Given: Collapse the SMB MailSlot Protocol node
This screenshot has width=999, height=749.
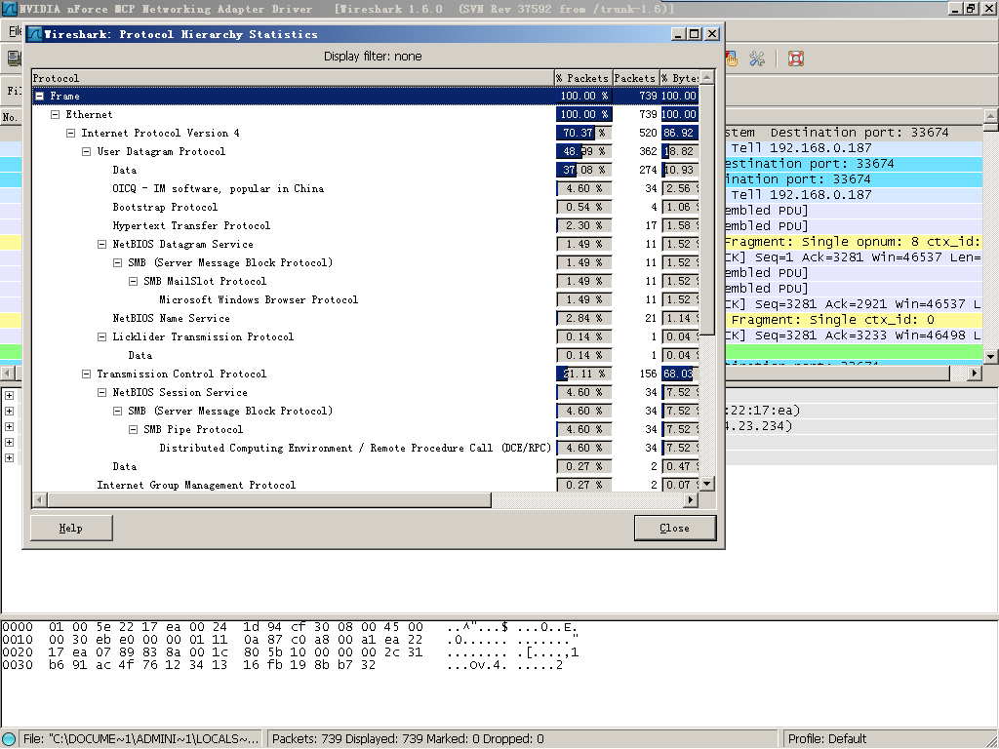Looking at the screenshot, I should pyautogui.click(x=133, y=281).
